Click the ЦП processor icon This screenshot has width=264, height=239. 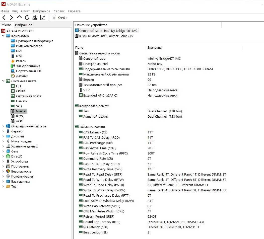[x=13, y=86]
